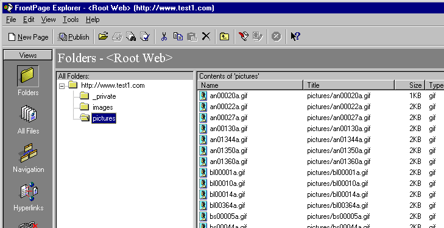Open the Help menu

click(x=93, y=20)
